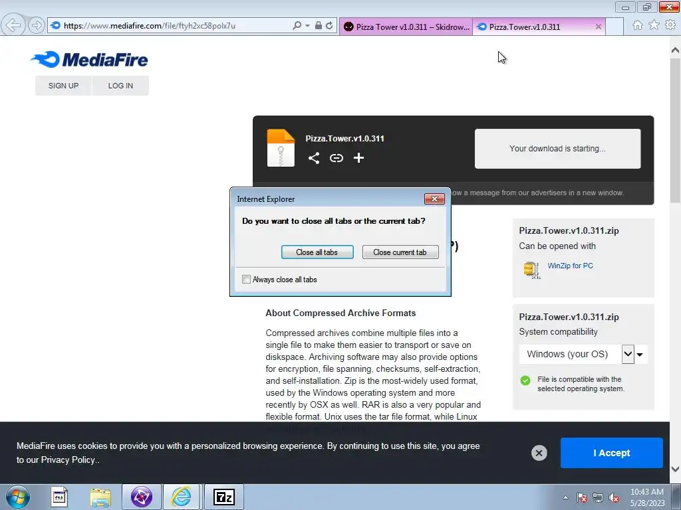Show hidden tray icons arrow

(565, 497)
